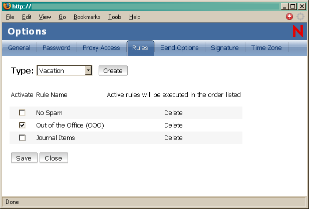The image size is (309, 209).
Task: Activate the Journal Items rule checkbox
Action: [22, 137]
